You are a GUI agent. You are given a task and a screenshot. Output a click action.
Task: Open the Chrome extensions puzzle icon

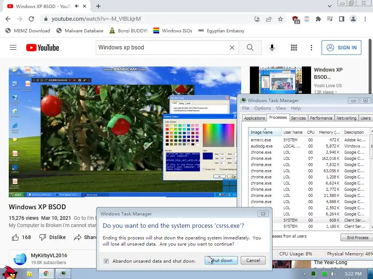tap(318, 19)
